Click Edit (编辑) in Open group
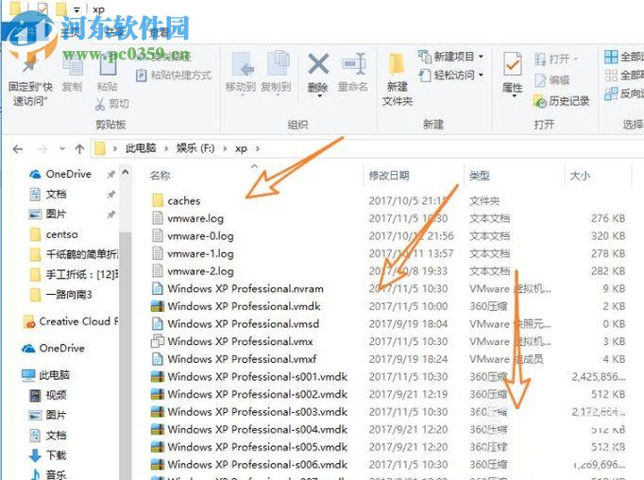Image resolution: width=644 pixels, height=480 pixels. pyautogui.click(x=552, y=80)
